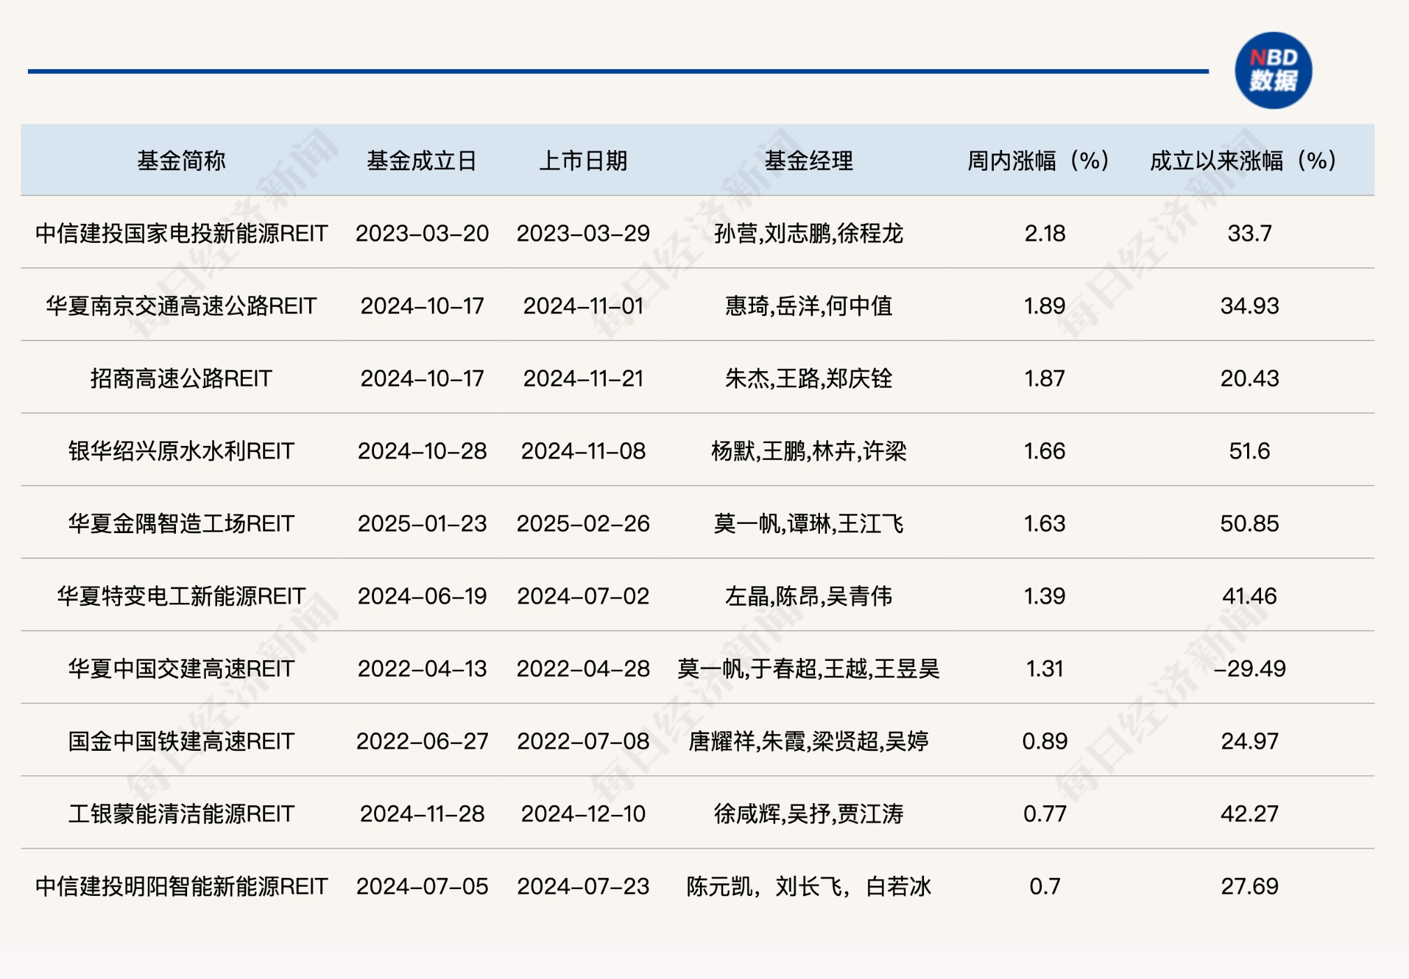Select establishment date 2025-01-23
The image size is (1409, 979).
[x=422, y=523]
